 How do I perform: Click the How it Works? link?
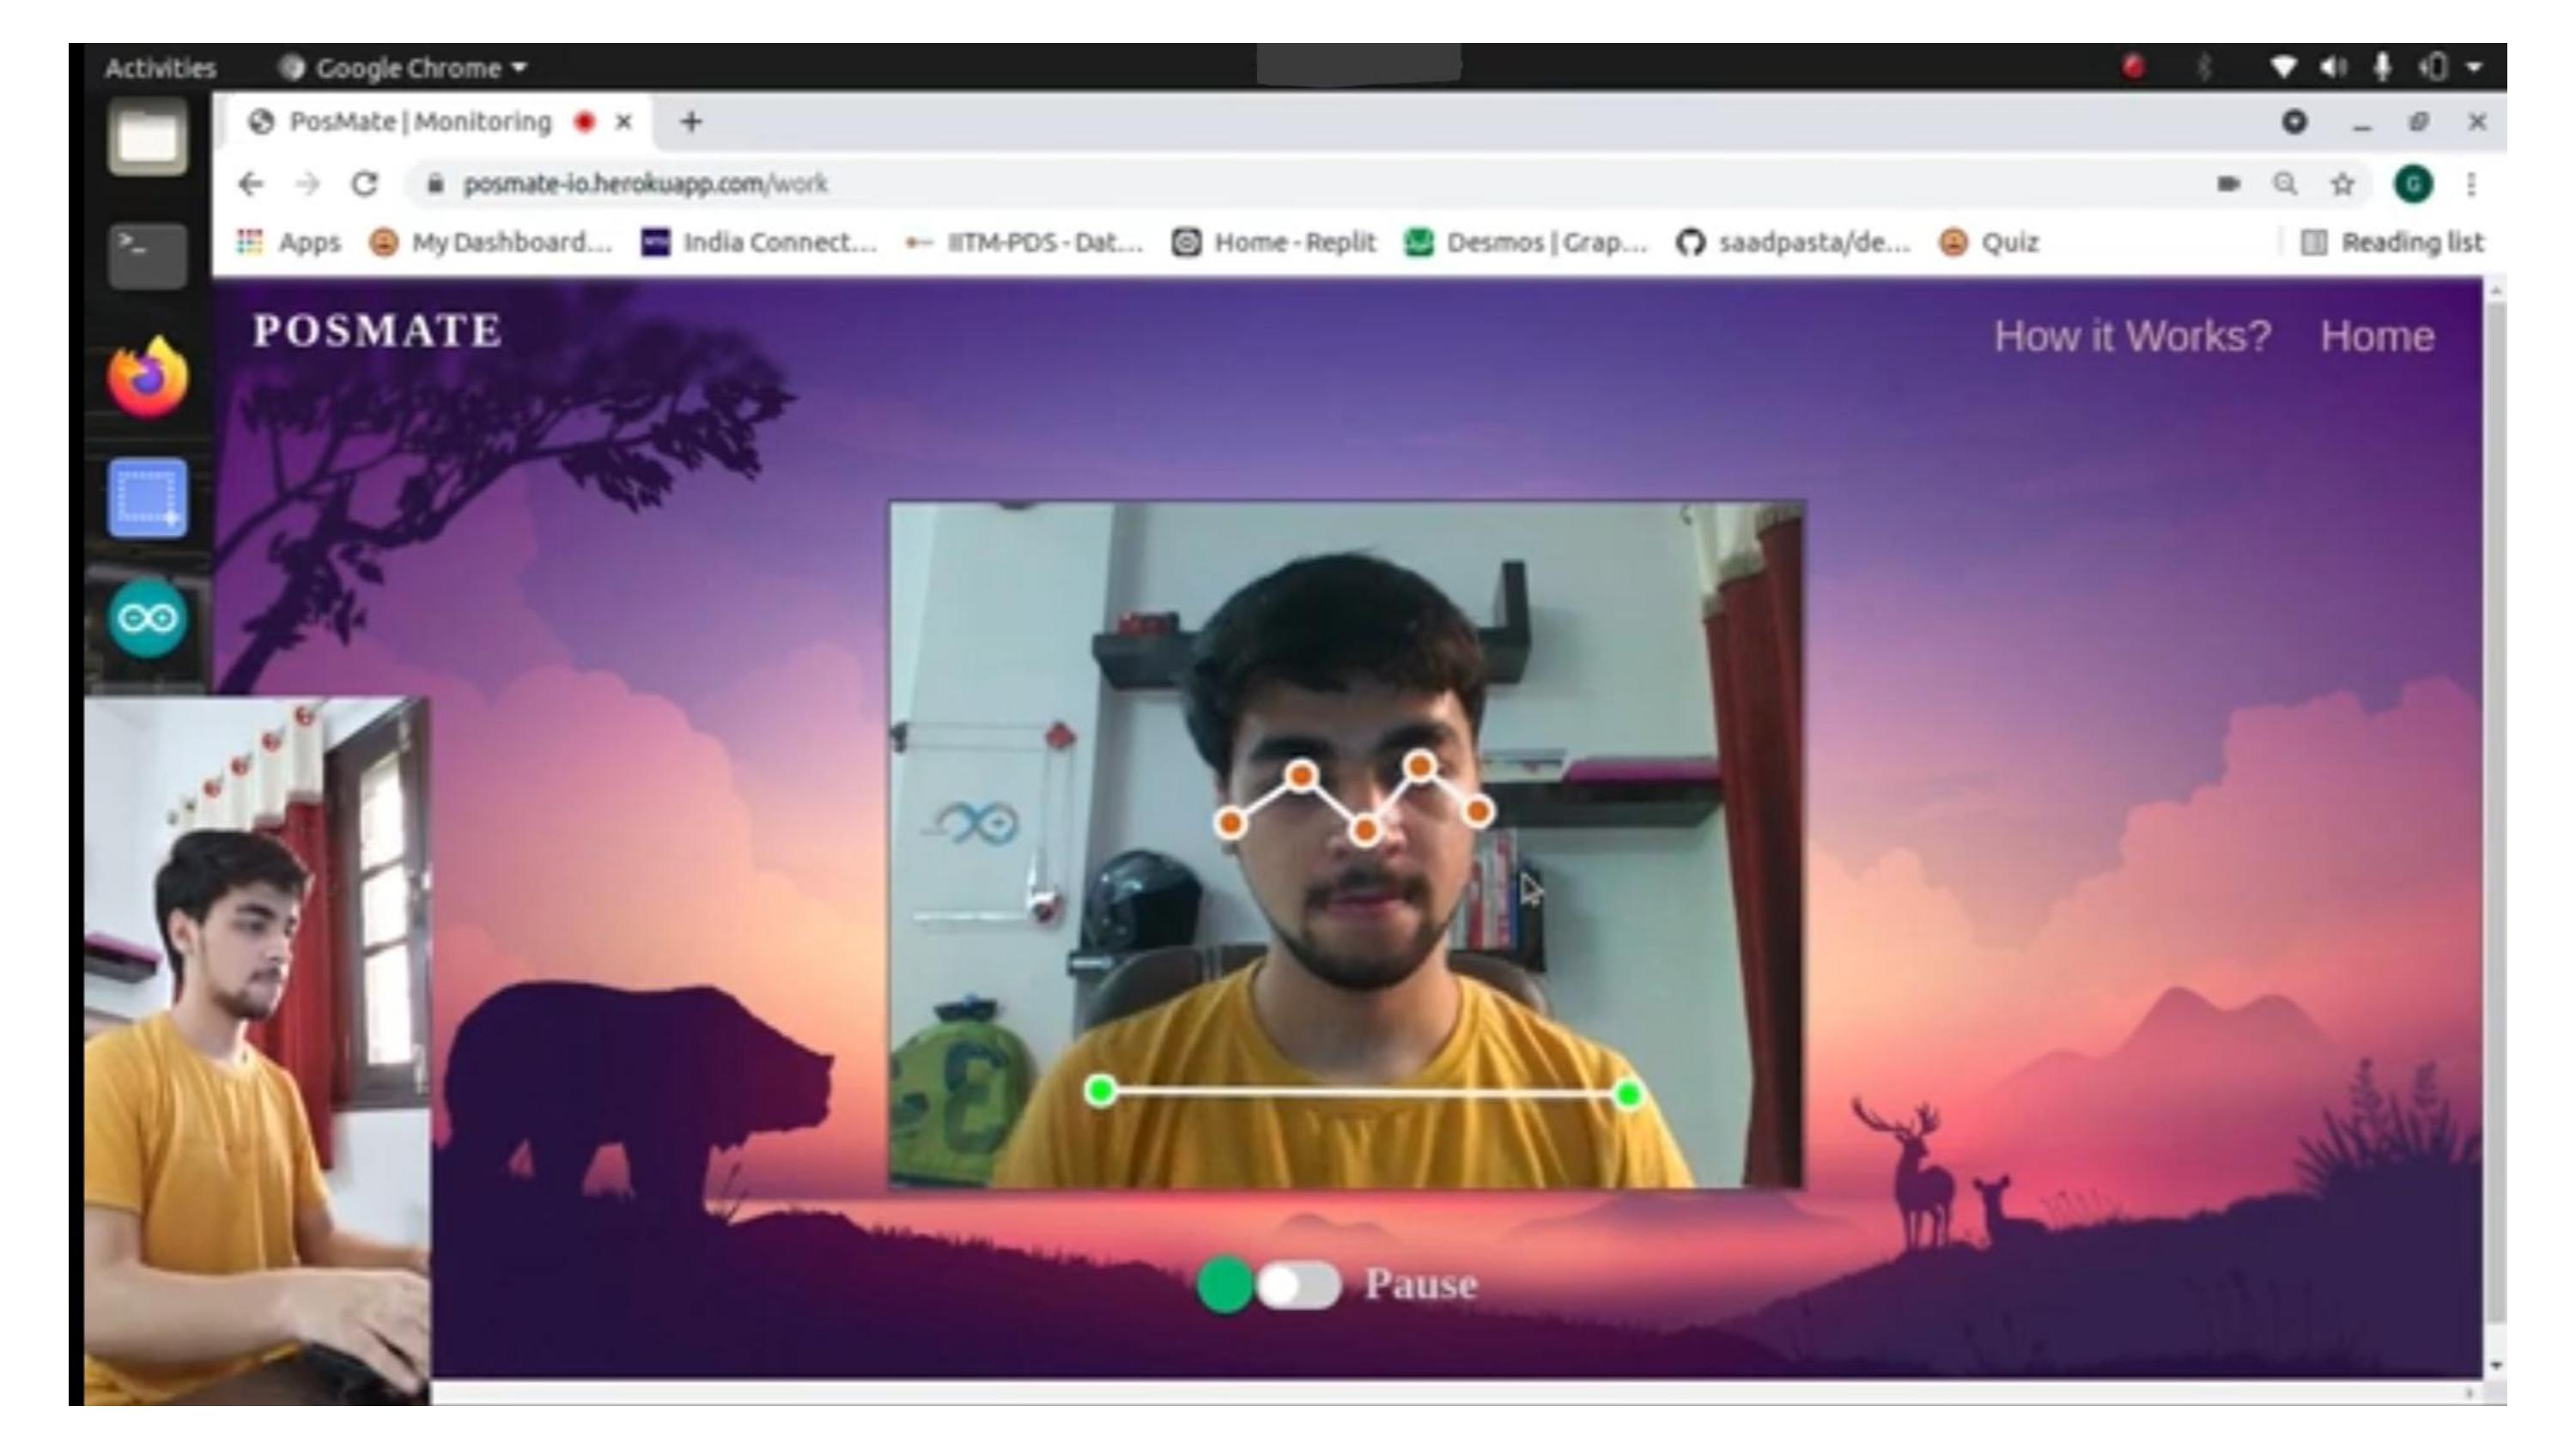pos(2132,336)
